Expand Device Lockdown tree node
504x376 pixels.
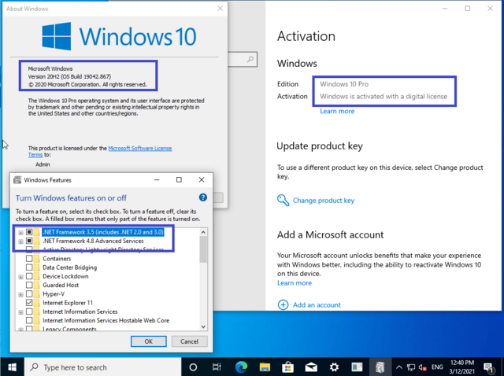click(21, 277)
